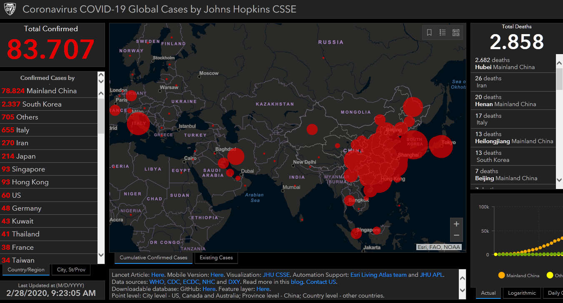Image resolution: width=563 pixels, height=303 pixels.
Task: Select the Tokyo red case circle
Action: point(440,147)
